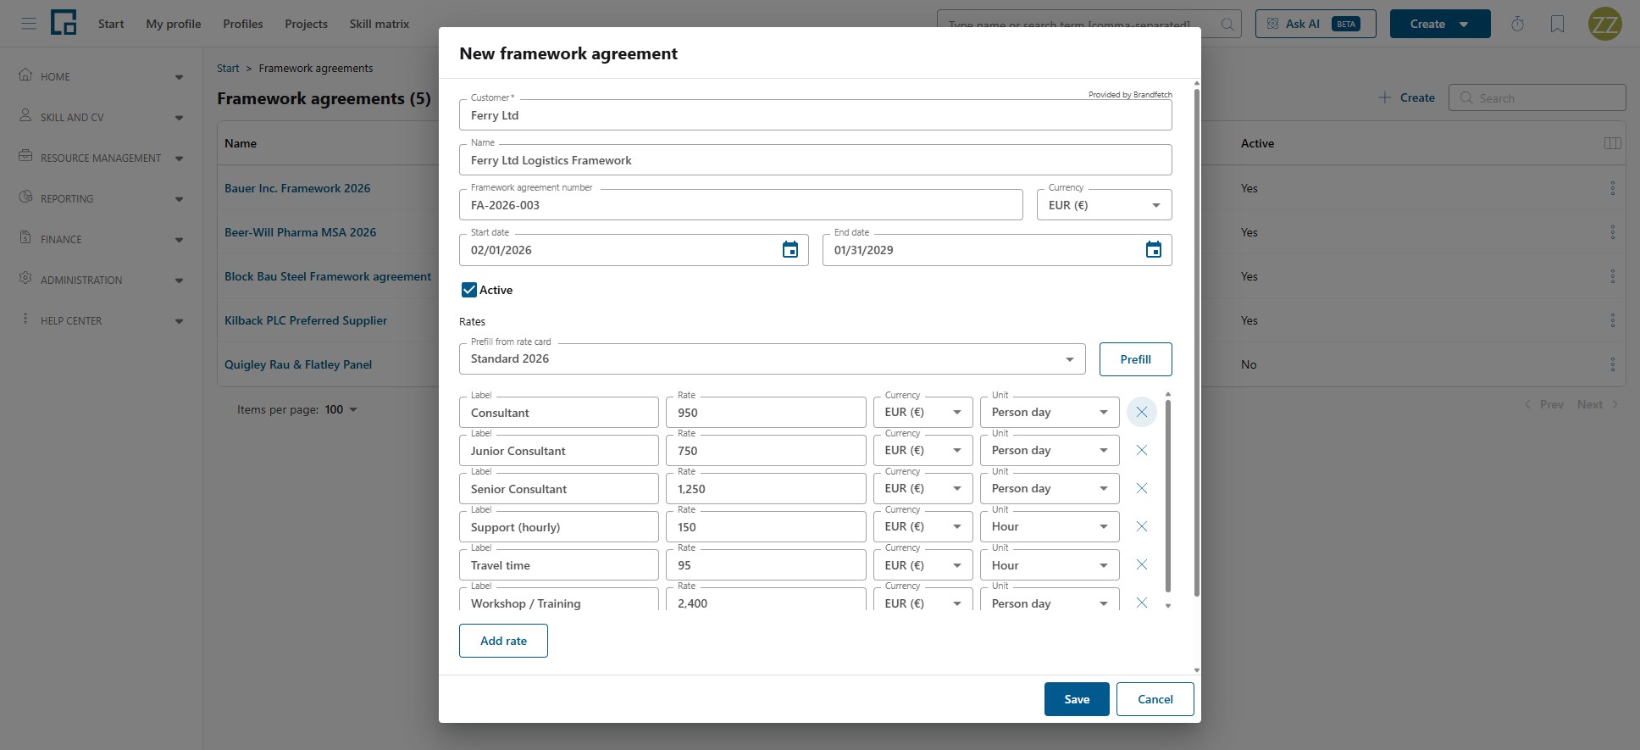The image size is (1640, 750).
Task: Go to My profile in top navigation
Action: tap(174, 24)
